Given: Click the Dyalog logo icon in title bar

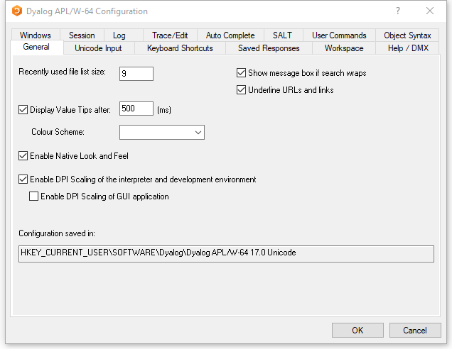Looking at the screenshot, I should tap(17, 11).
